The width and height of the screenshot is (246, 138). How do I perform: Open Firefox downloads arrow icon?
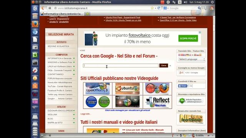205,8
